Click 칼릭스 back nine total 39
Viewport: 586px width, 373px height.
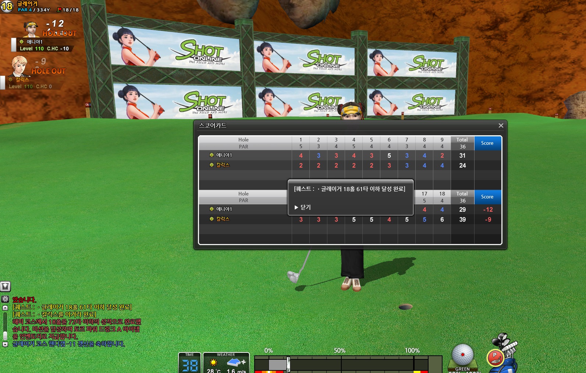pyautogui.click(x=462, y=219)
